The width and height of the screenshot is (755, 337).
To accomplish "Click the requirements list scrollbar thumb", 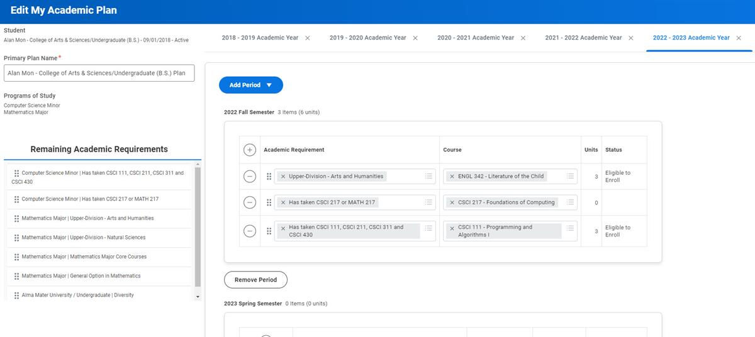I will [198, 228].
